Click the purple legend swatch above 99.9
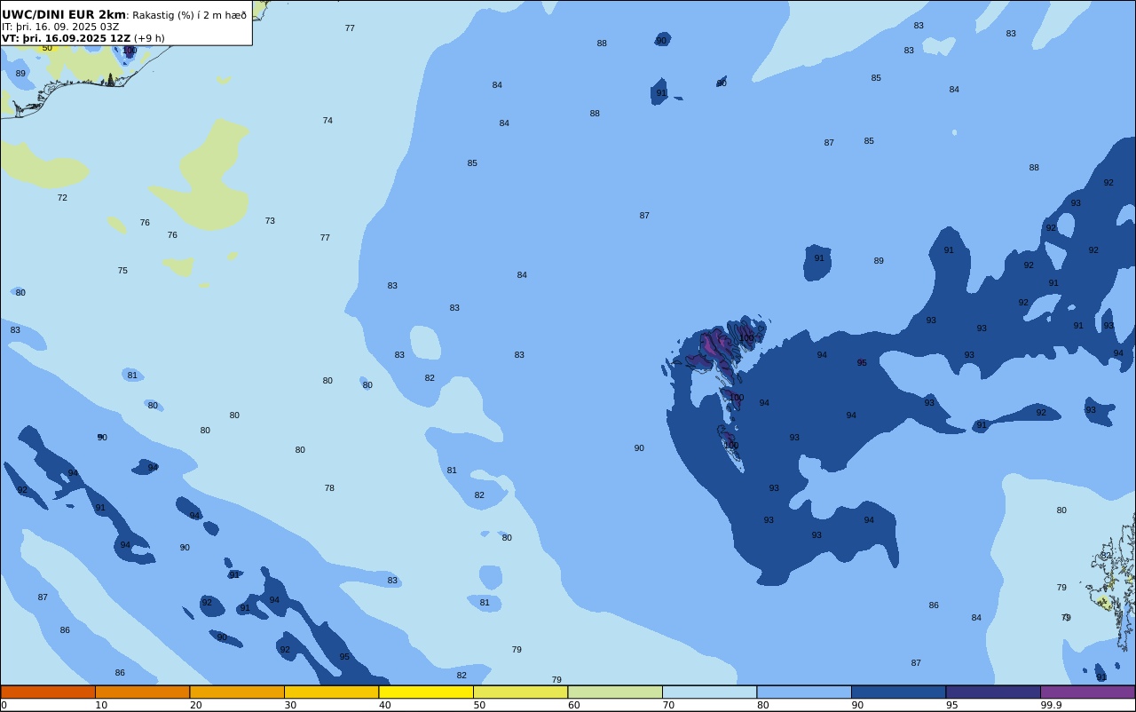Image resolution: width=1136 pixels, height=712 pixels. pyautogui.click(x=1087, y=692)
